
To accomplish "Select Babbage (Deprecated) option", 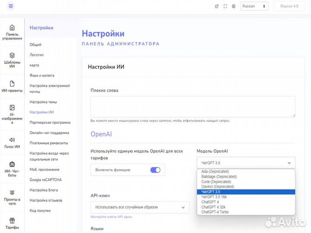I will (x=246, y=176).
